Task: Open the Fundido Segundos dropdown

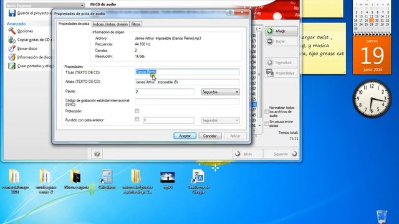Action: click(x=220, y=120)
